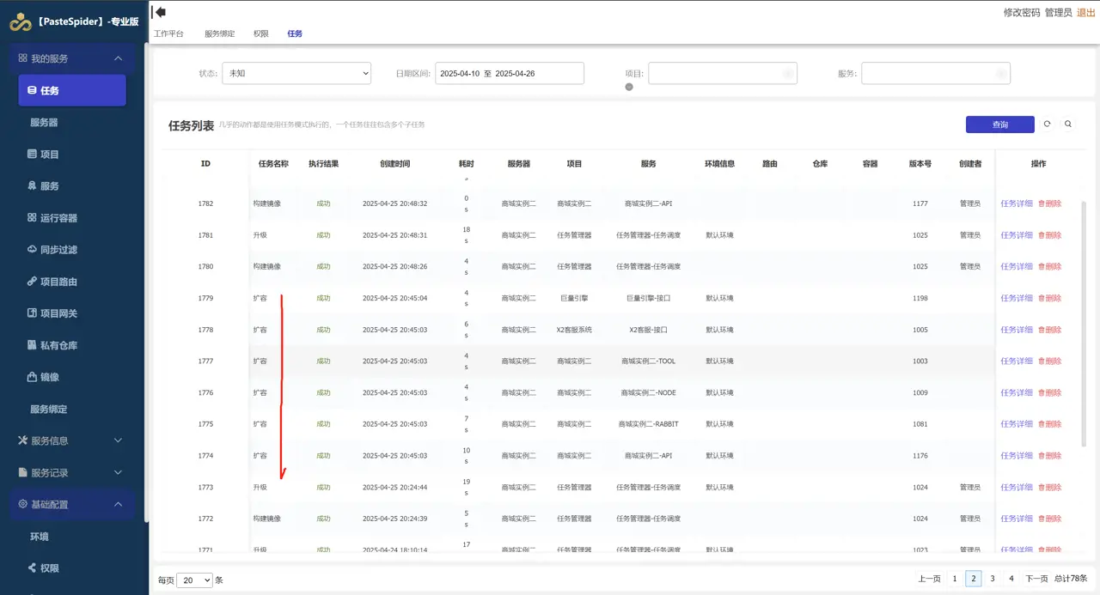Click 管理员 in the header
The width and height of the screenshot is (1100, 595).
click(1058, 12)
